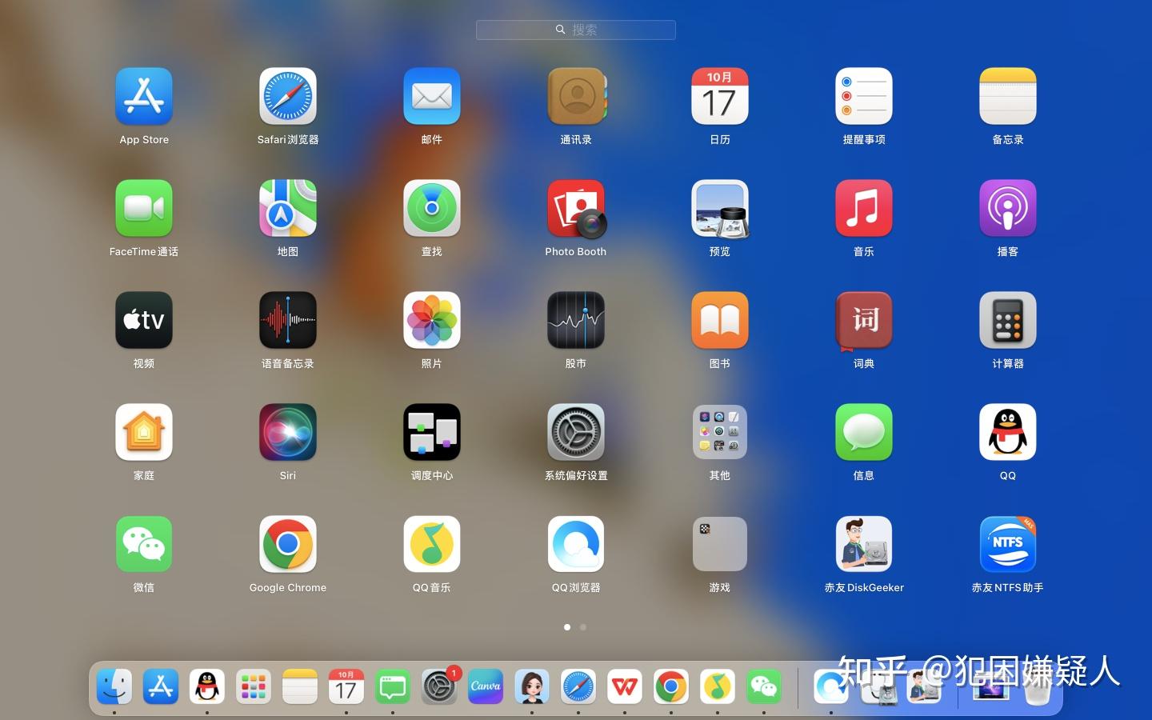Open QQ音乐 in the Launchpad grid
Screen dimensions: 1152x720
pos(432,544)
